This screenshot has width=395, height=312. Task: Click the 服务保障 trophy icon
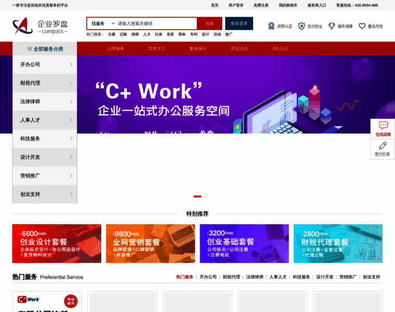[332, 25]
